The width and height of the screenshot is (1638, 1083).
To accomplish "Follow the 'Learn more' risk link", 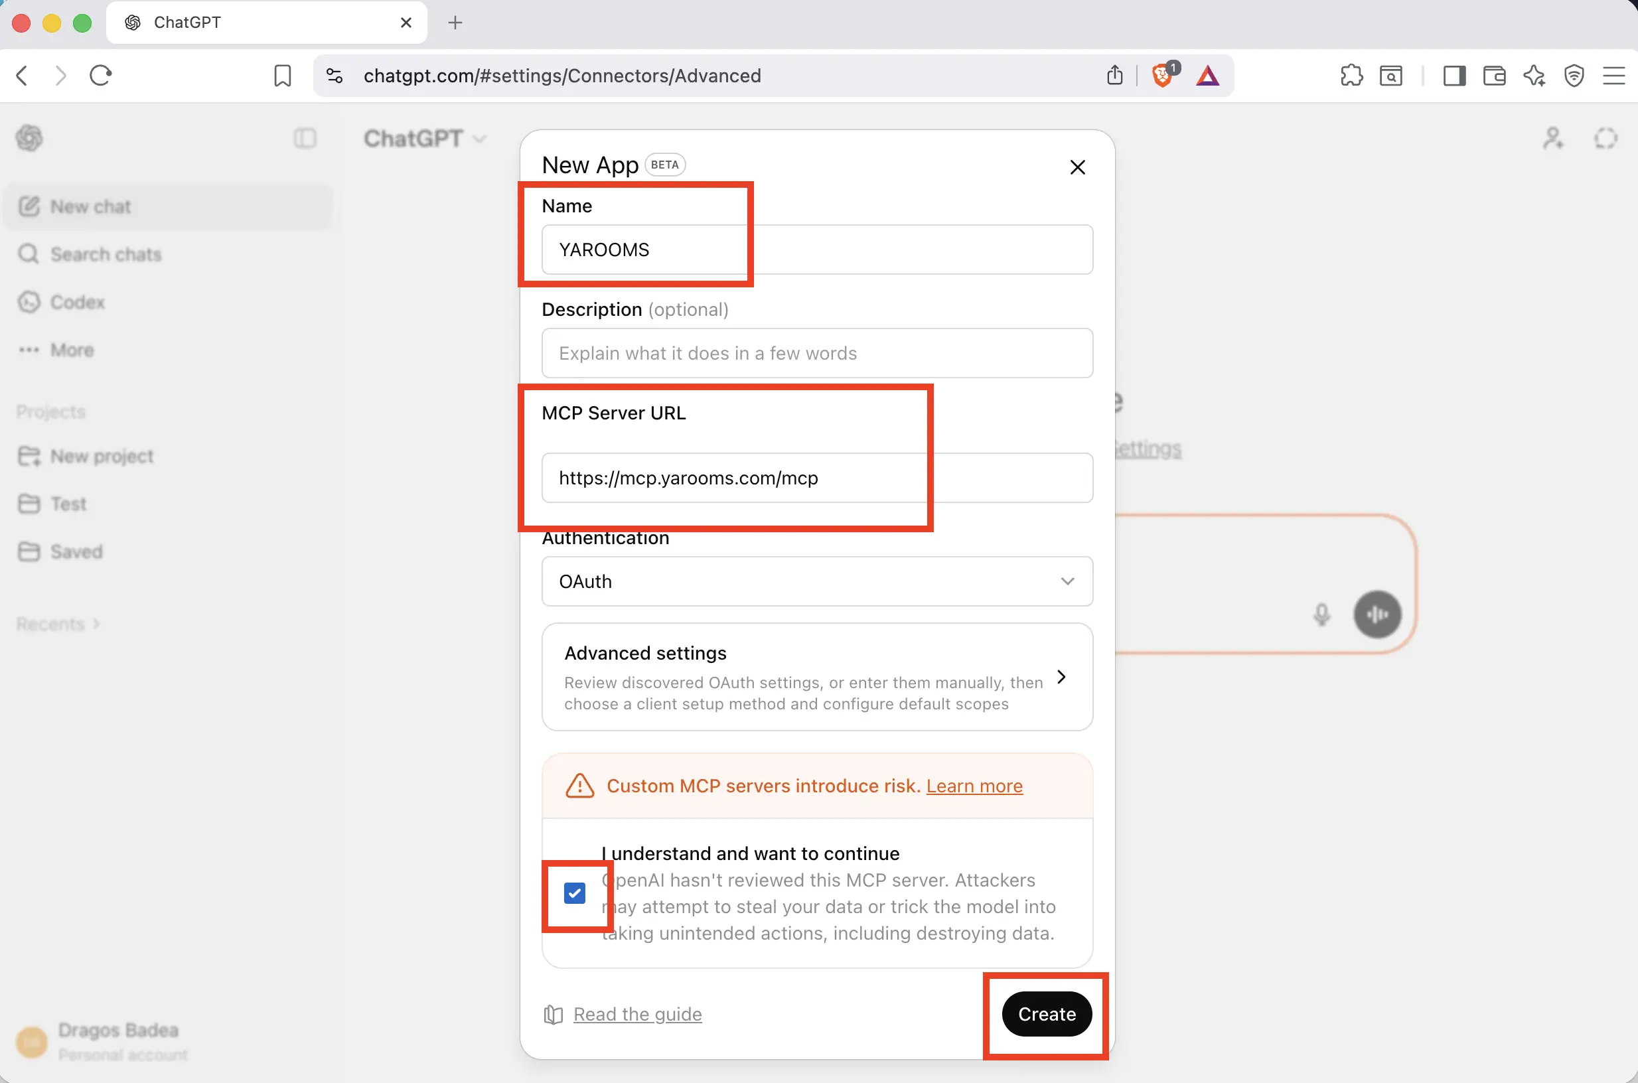I will coord(974,786).
